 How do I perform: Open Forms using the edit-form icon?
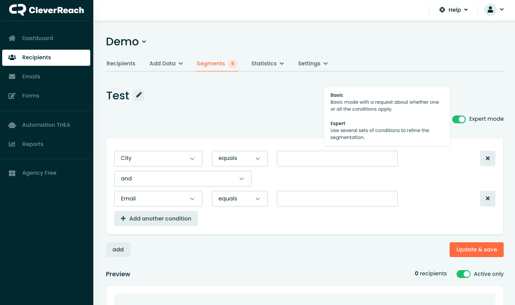coord(12,96)
